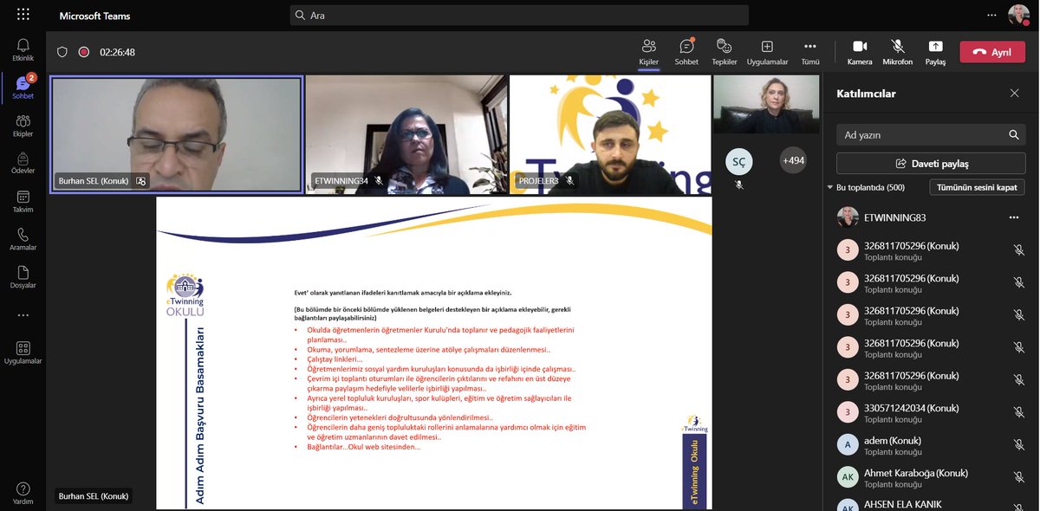
Task: Toggle Kişiler participants panel
Action: click(x=648, y=52)
